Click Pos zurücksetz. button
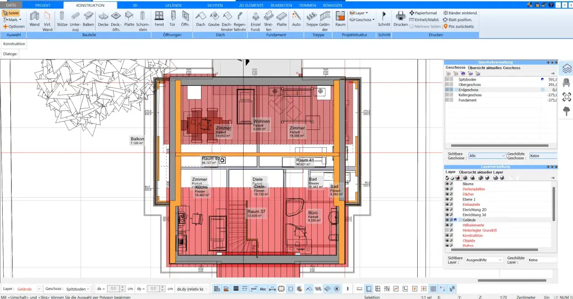This screenshot has width=573, height=299. pos(459,26)
